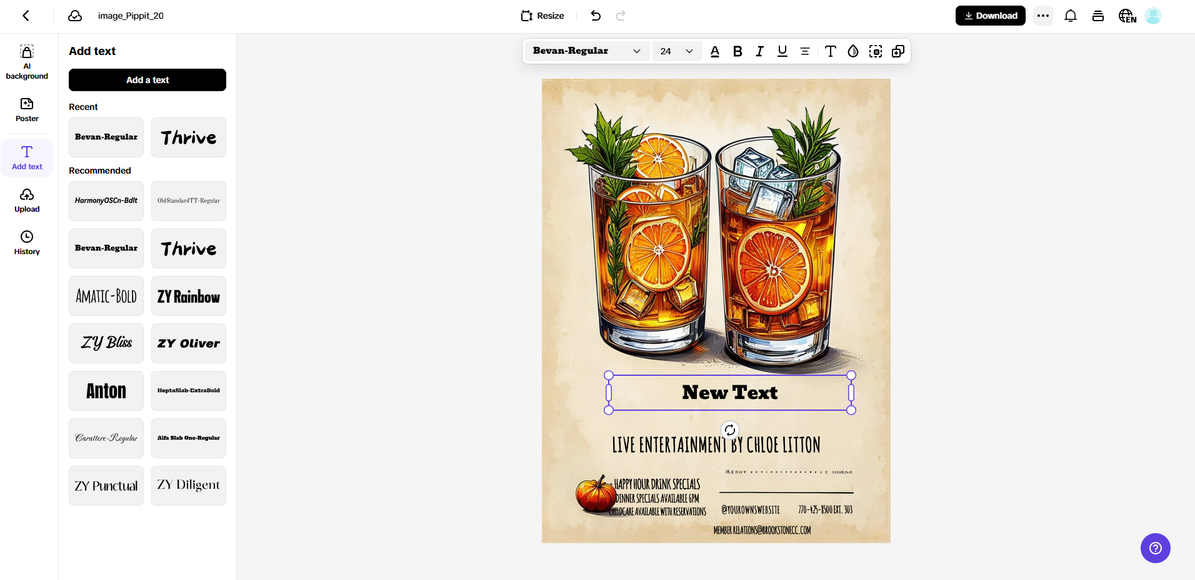1195x580 pixels.
Task: Apply italic style to the selected text
Action: tap(759, 51)
